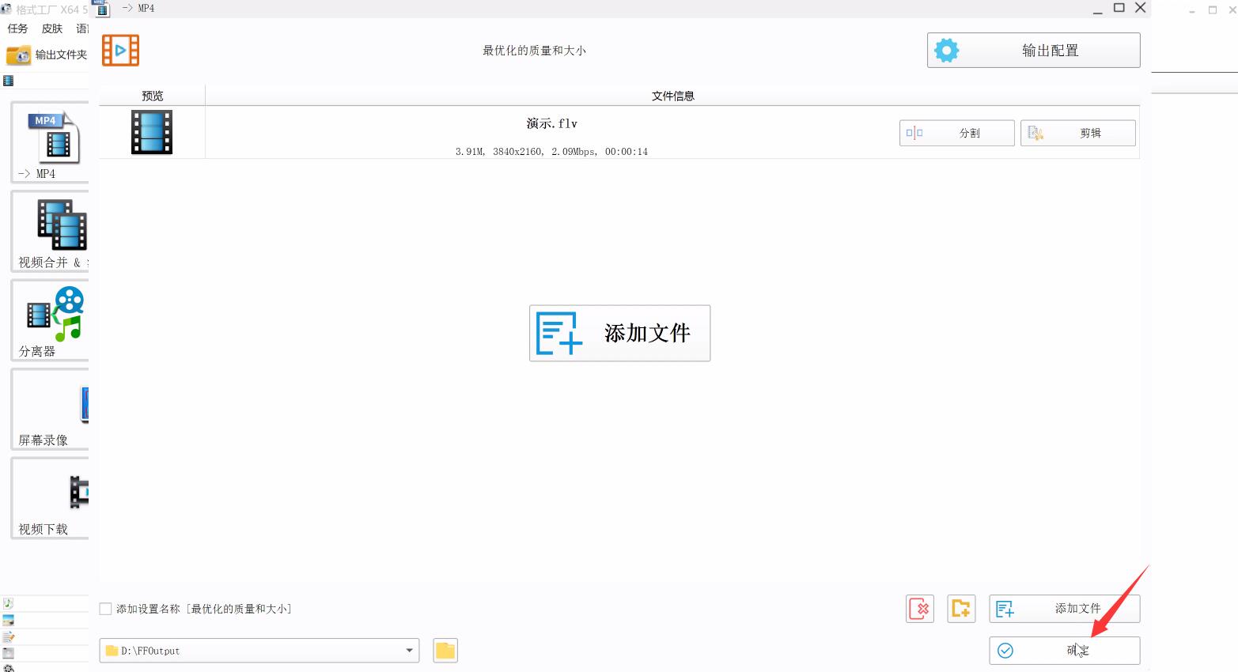Click the red remove file icon
This screenshot has width=1238, height=672.
(x=920, y=609)
